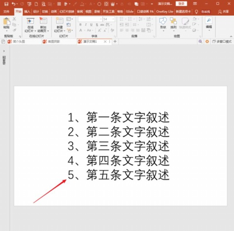The height and width of the screenshot is (231, 234).
Task: Open the 口袋动画 PA tab
Action: click(x=145, y=11)
